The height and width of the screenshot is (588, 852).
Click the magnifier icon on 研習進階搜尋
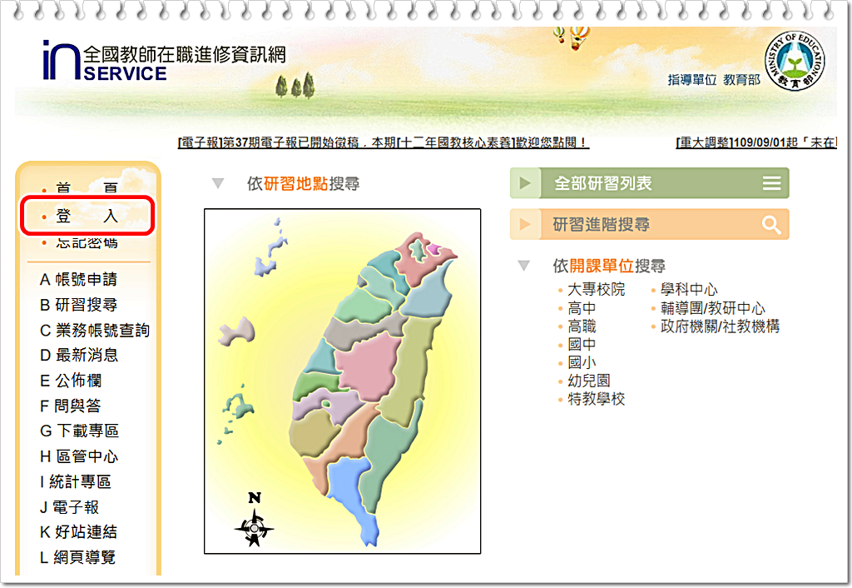point(771,224)
